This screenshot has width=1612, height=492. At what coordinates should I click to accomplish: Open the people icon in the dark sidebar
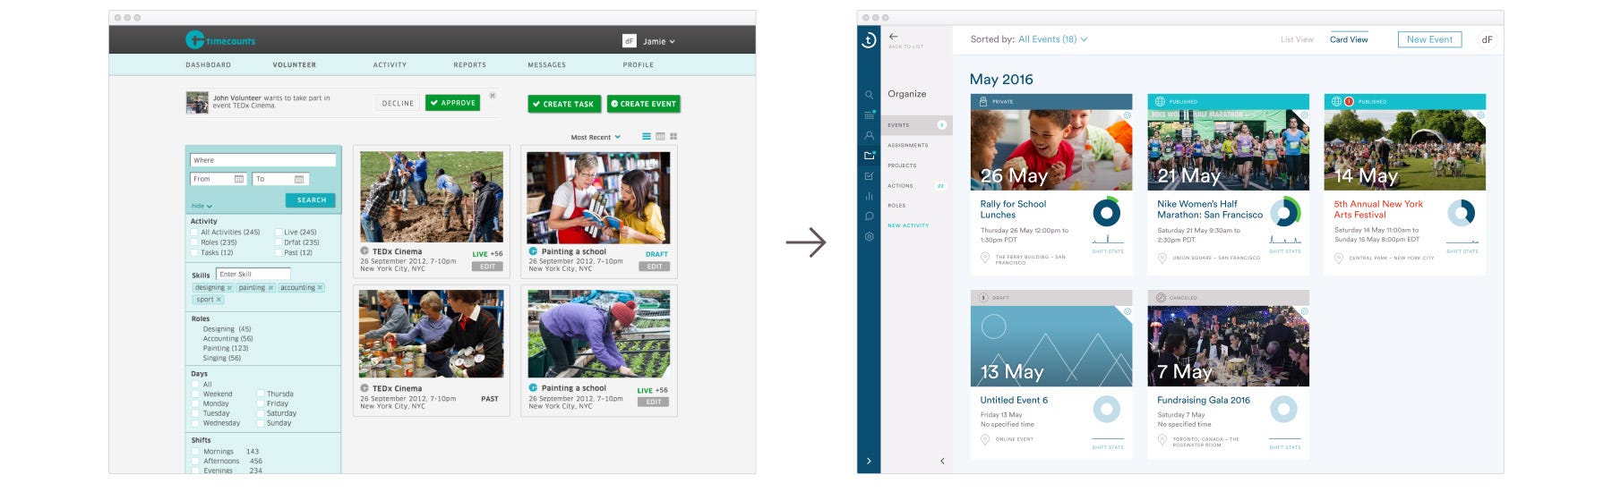[x=869, y=136]
